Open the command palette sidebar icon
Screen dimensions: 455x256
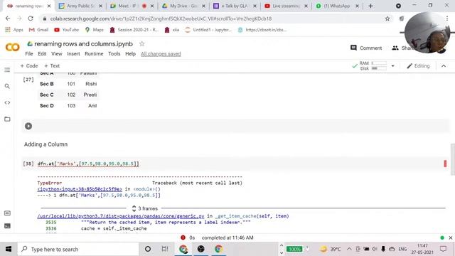(7, 213)
